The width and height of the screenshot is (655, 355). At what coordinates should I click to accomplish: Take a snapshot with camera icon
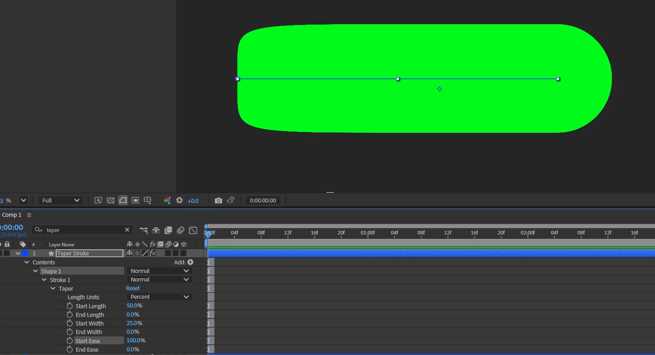tap(218, 200)
